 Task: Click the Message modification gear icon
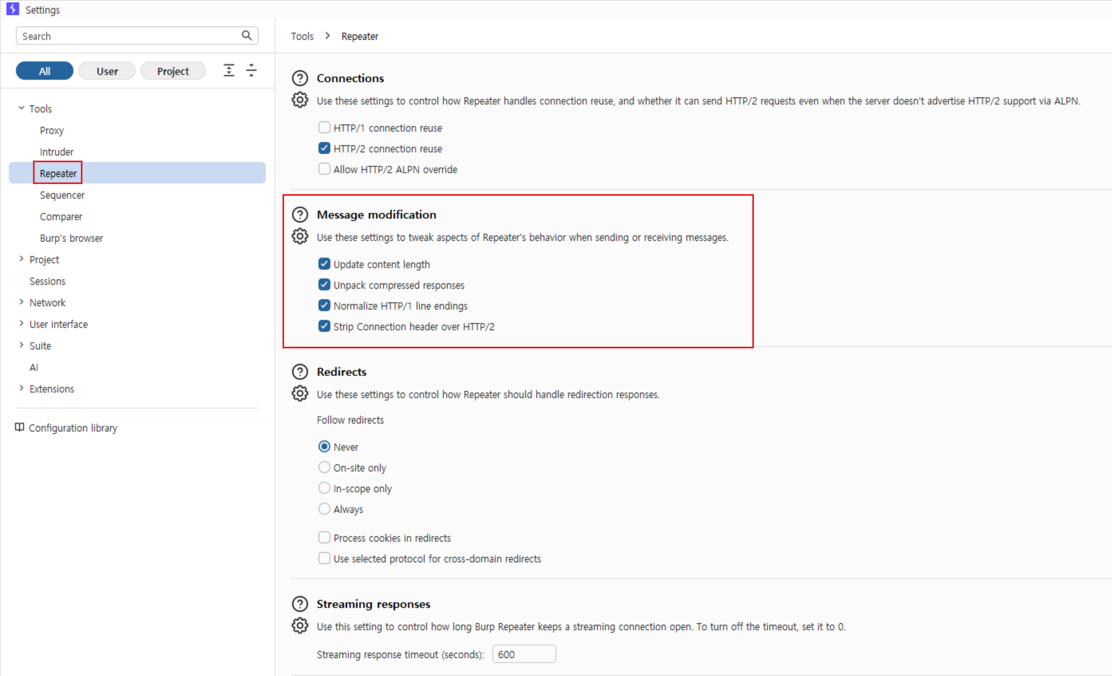click(x=300, y=236)
